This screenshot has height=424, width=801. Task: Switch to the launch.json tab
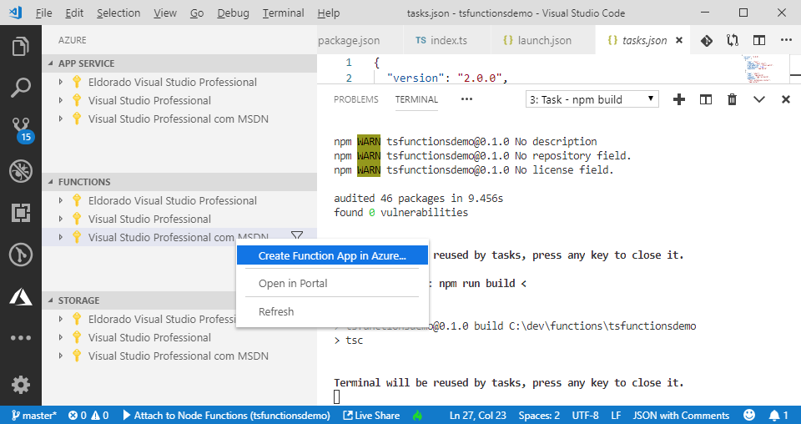(x=542, y=40)
